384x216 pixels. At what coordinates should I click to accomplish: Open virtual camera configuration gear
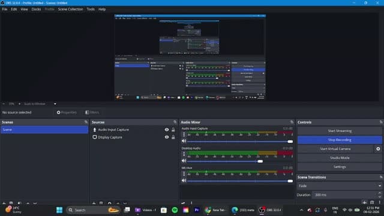pyautogui.click(x=378, y=149)
